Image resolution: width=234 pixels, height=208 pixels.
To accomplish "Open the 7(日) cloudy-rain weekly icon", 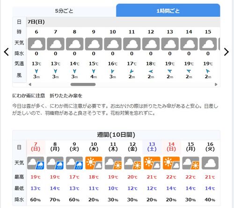I will [36, 163].
